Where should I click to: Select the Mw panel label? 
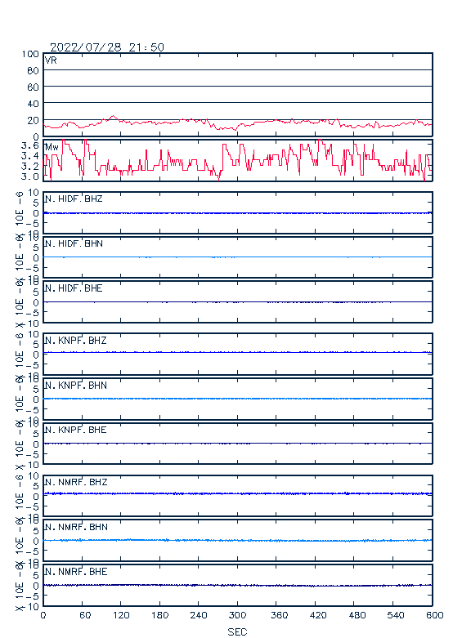click(52, 147)
